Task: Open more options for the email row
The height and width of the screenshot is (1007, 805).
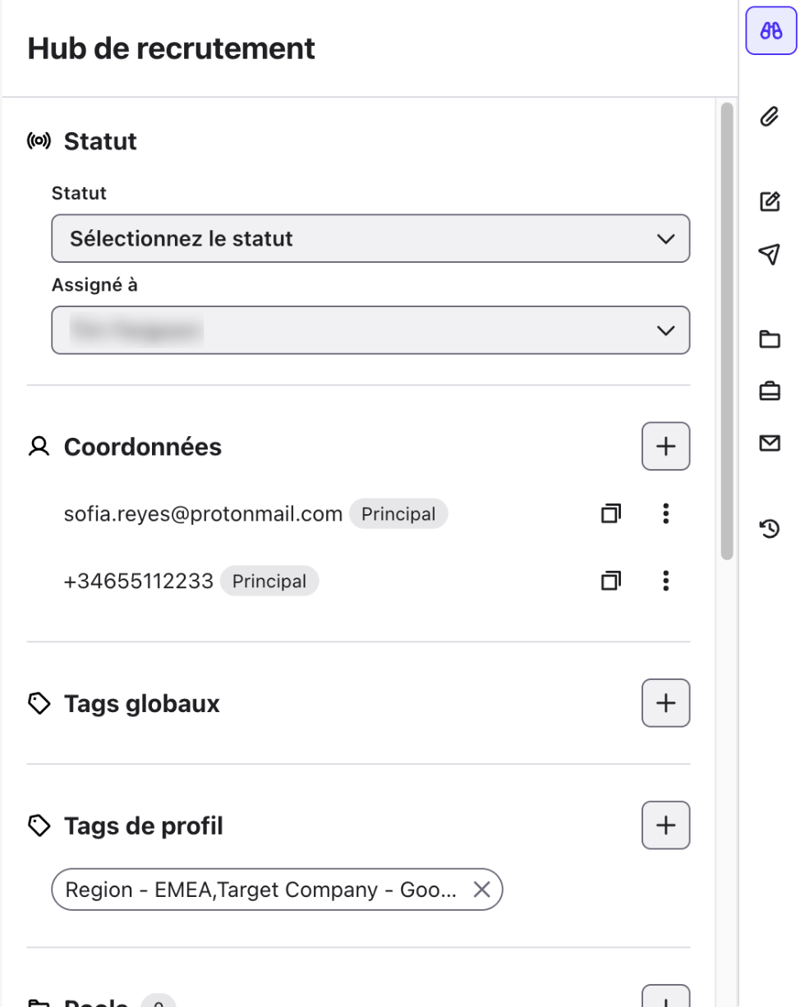Action: pos(665,514)
